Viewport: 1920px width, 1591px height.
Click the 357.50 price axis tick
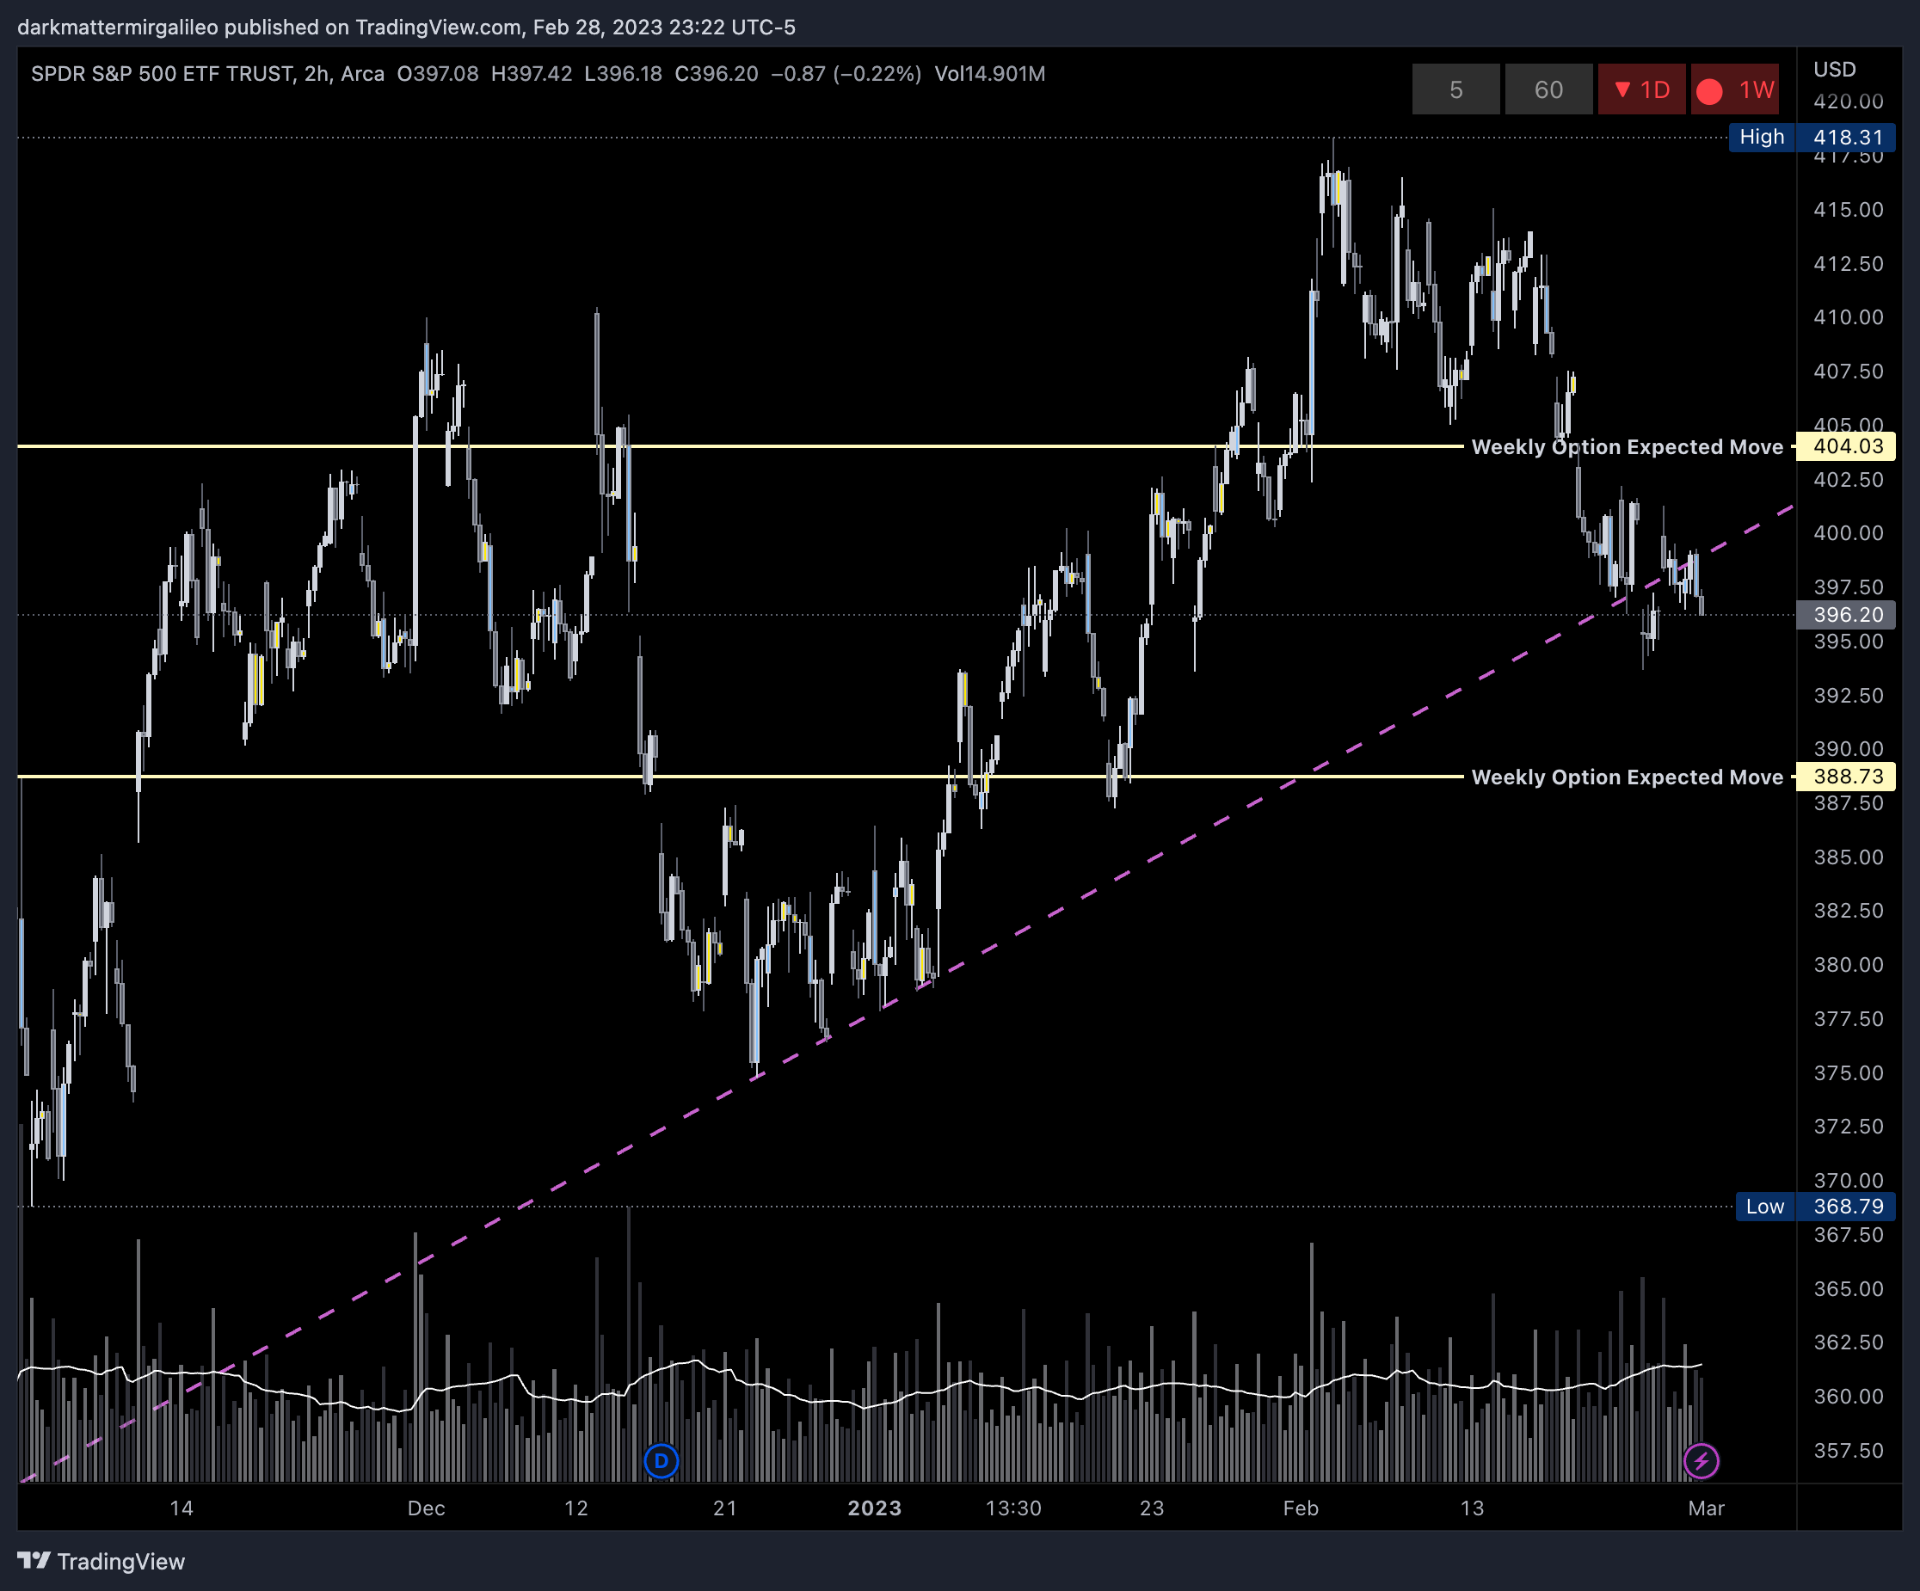[1848, 1450]
